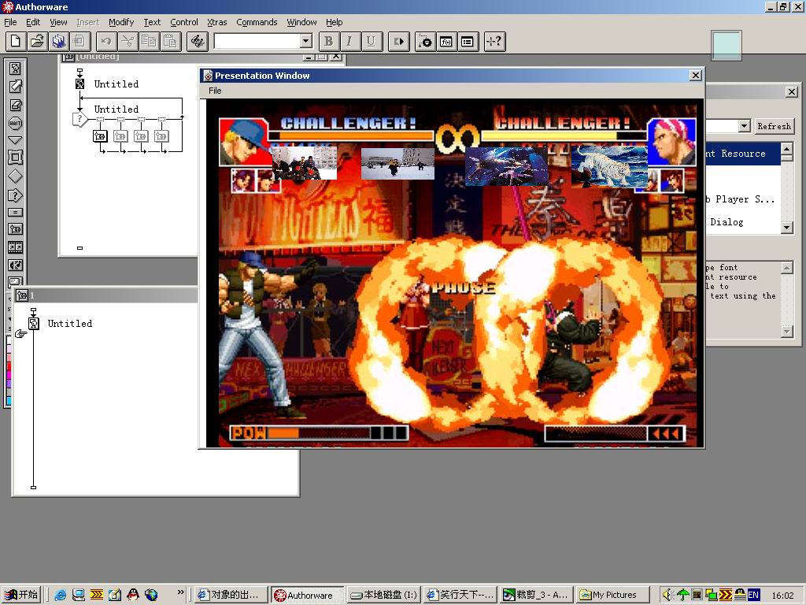Image resolution: width=806 pixels, height=605 pixels.
Task: Select the Decision diamond icon in the palette
Action: click(16, 176)
